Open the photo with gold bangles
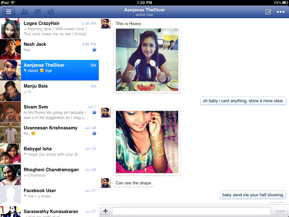The image size is (289, 217). (147, 142)
